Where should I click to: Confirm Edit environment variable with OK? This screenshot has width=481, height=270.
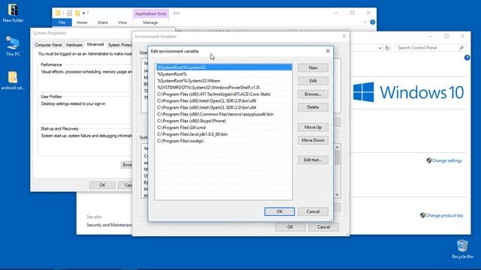[280, 211]
